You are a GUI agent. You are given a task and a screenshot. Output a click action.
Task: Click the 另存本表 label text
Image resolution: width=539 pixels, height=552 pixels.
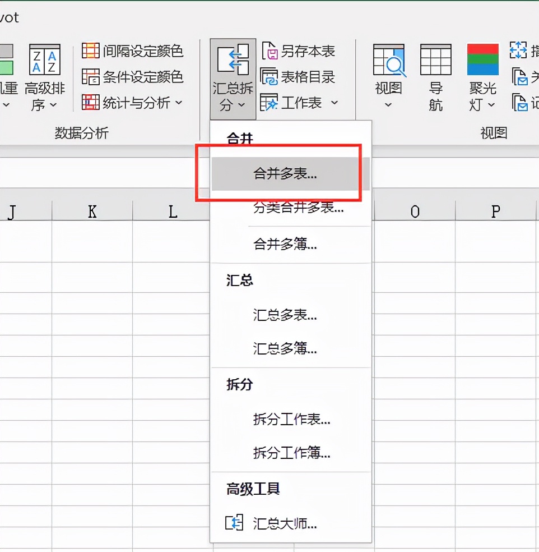pyautogui.click(x=308, y=51)
